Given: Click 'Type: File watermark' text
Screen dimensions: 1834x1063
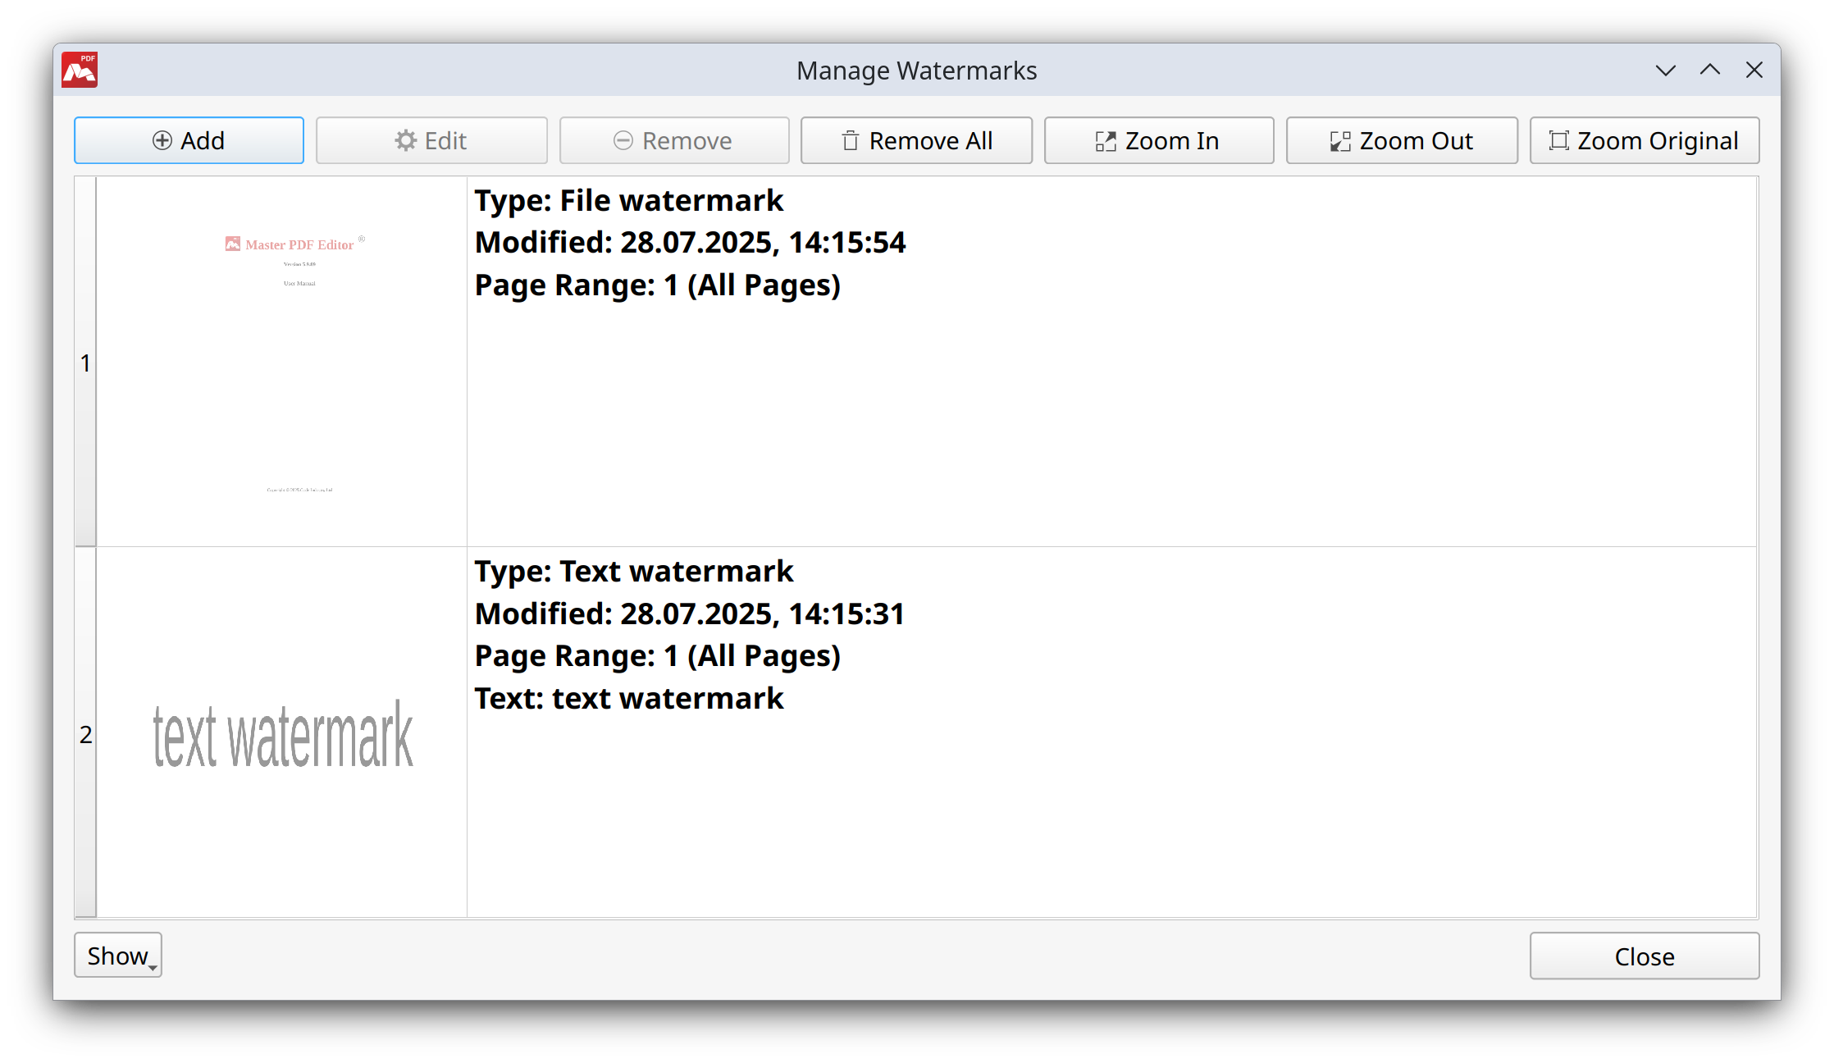Looking at the screenshot, I should [629, 201].
